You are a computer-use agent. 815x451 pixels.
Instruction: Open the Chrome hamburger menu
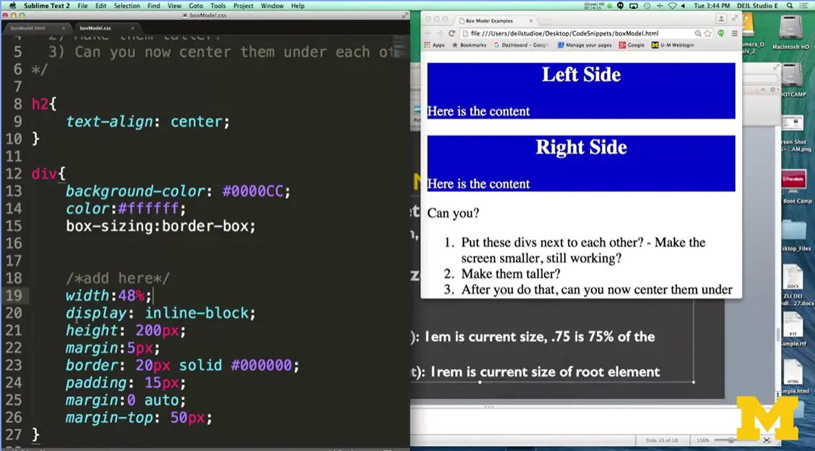(x=735, y=33)
